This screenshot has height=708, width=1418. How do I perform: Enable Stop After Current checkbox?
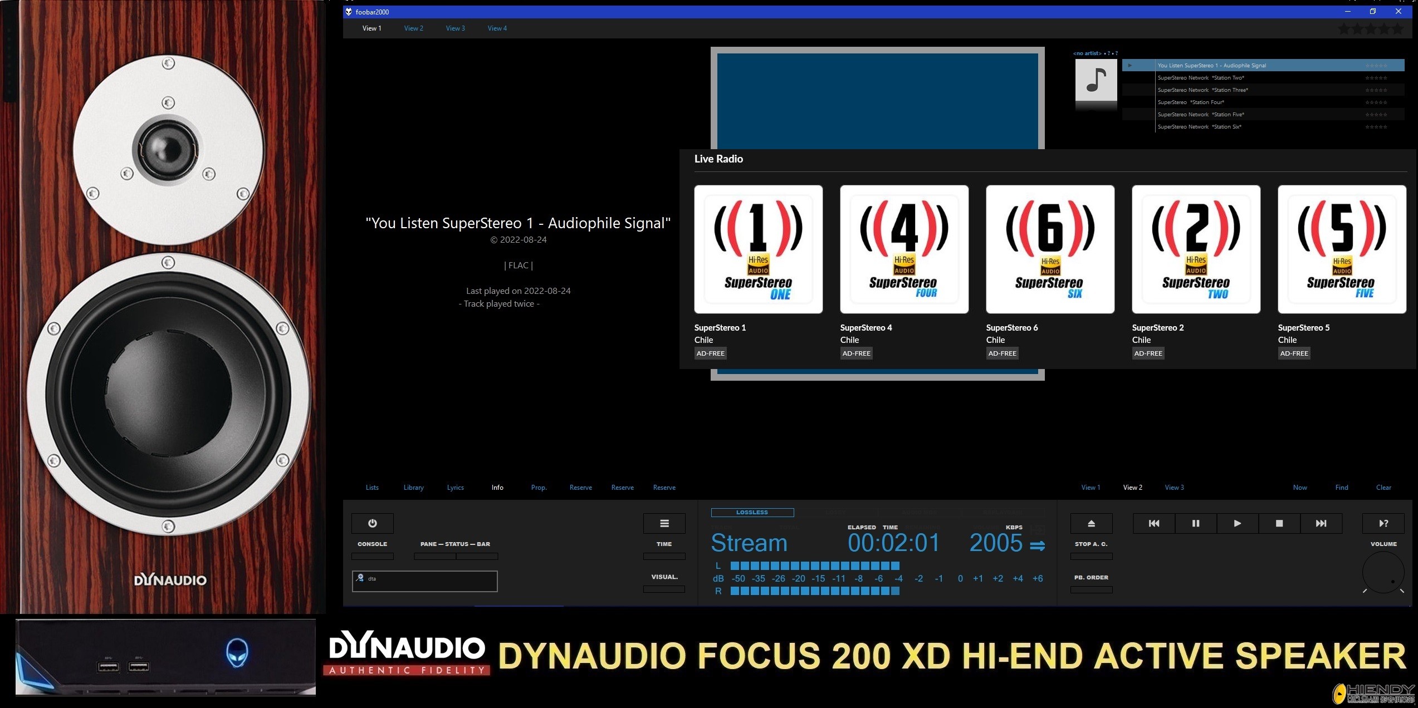click(1091, 556)
